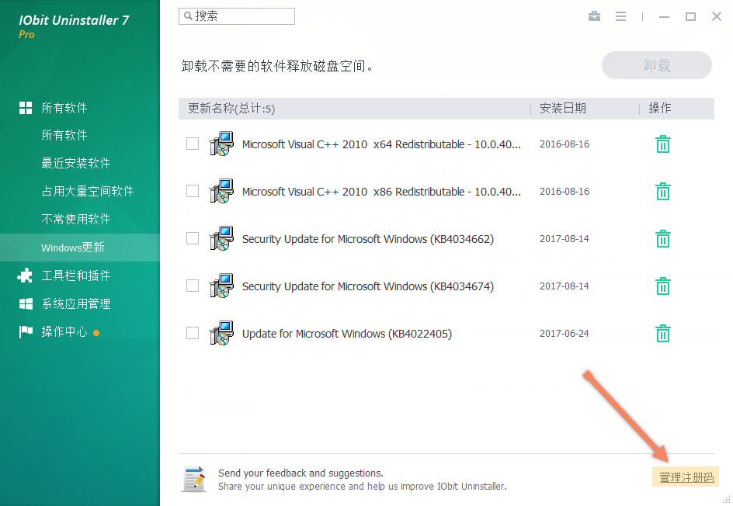Remove Update KB4022405 using trash icon
The height and width of the screenshot is (506, 733).
(x=663, y=334)
